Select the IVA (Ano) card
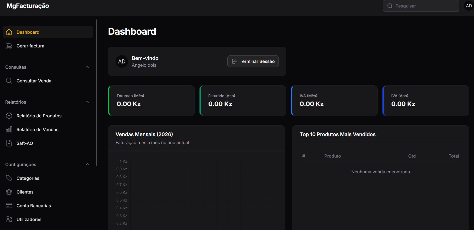 426,101
